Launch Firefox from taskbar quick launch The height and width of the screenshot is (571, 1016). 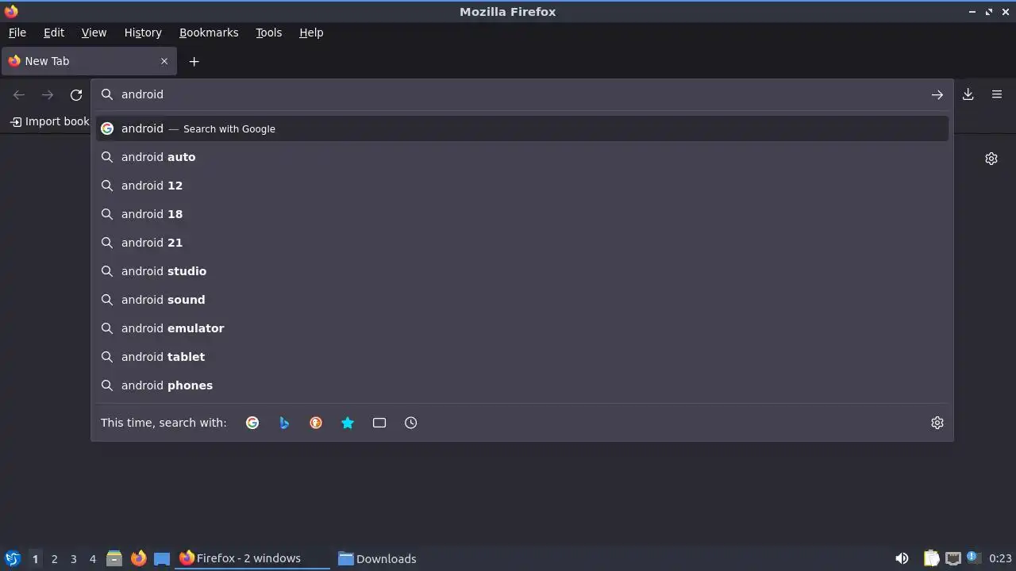coord(138,558)
